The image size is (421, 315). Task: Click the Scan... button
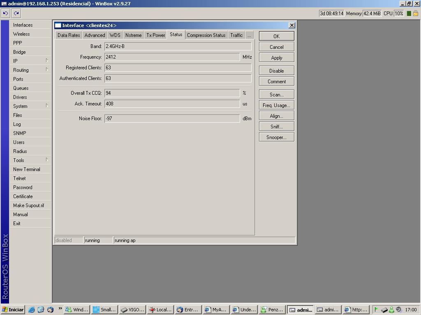277,95
